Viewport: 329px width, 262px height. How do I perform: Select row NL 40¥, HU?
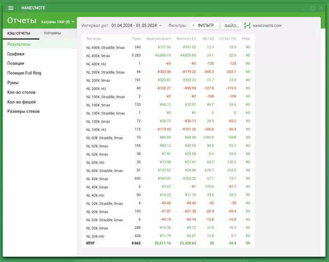tap(168, 195)
